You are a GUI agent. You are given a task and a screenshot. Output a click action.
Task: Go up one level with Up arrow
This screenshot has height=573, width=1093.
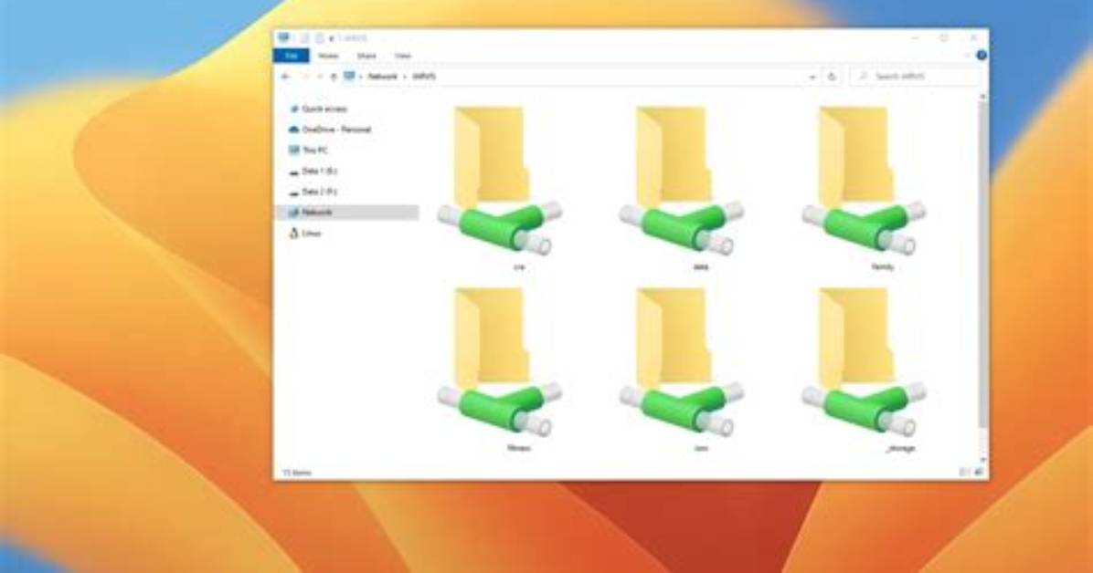click(x=334, y=77)
